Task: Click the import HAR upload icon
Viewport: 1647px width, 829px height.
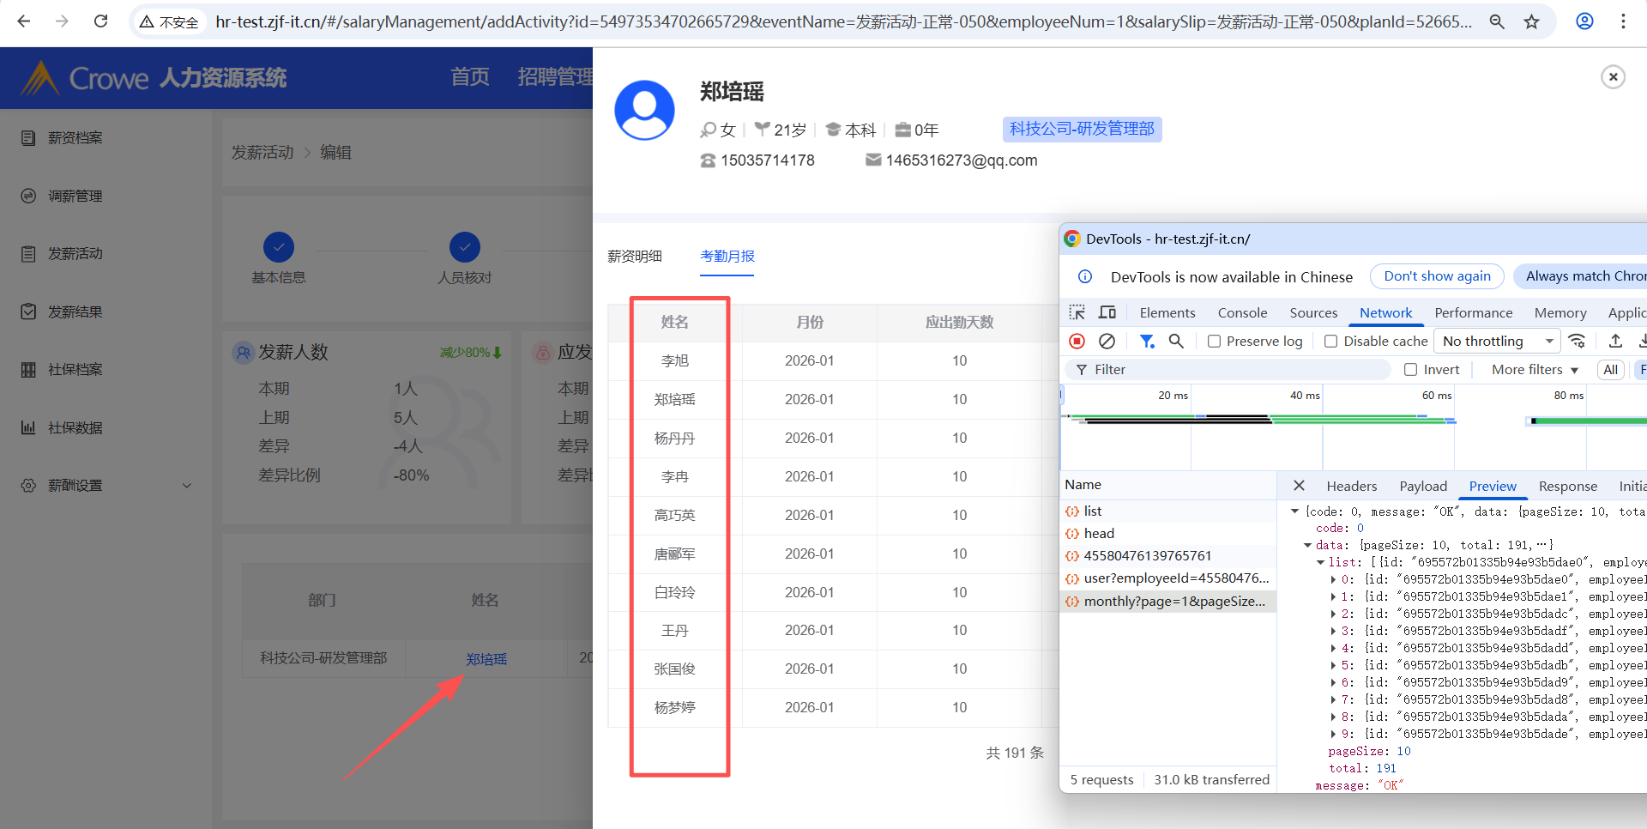Action: [x=1615, y=342]
